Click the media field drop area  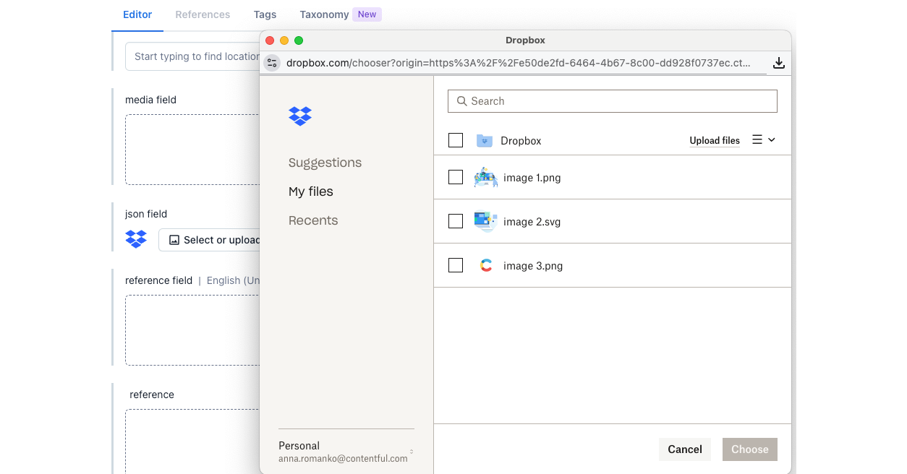pyautogui.click(x=192, y=150)
